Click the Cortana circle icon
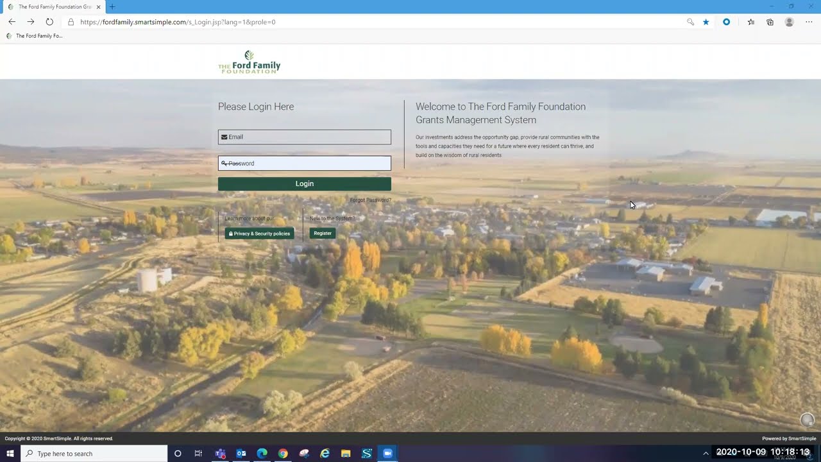 [178, 454]
